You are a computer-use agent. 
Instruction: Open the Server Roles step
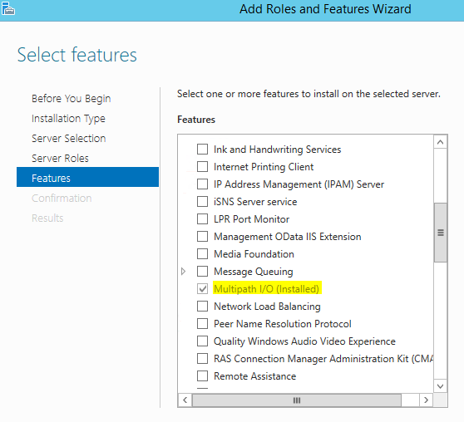[x=60, y=158]
